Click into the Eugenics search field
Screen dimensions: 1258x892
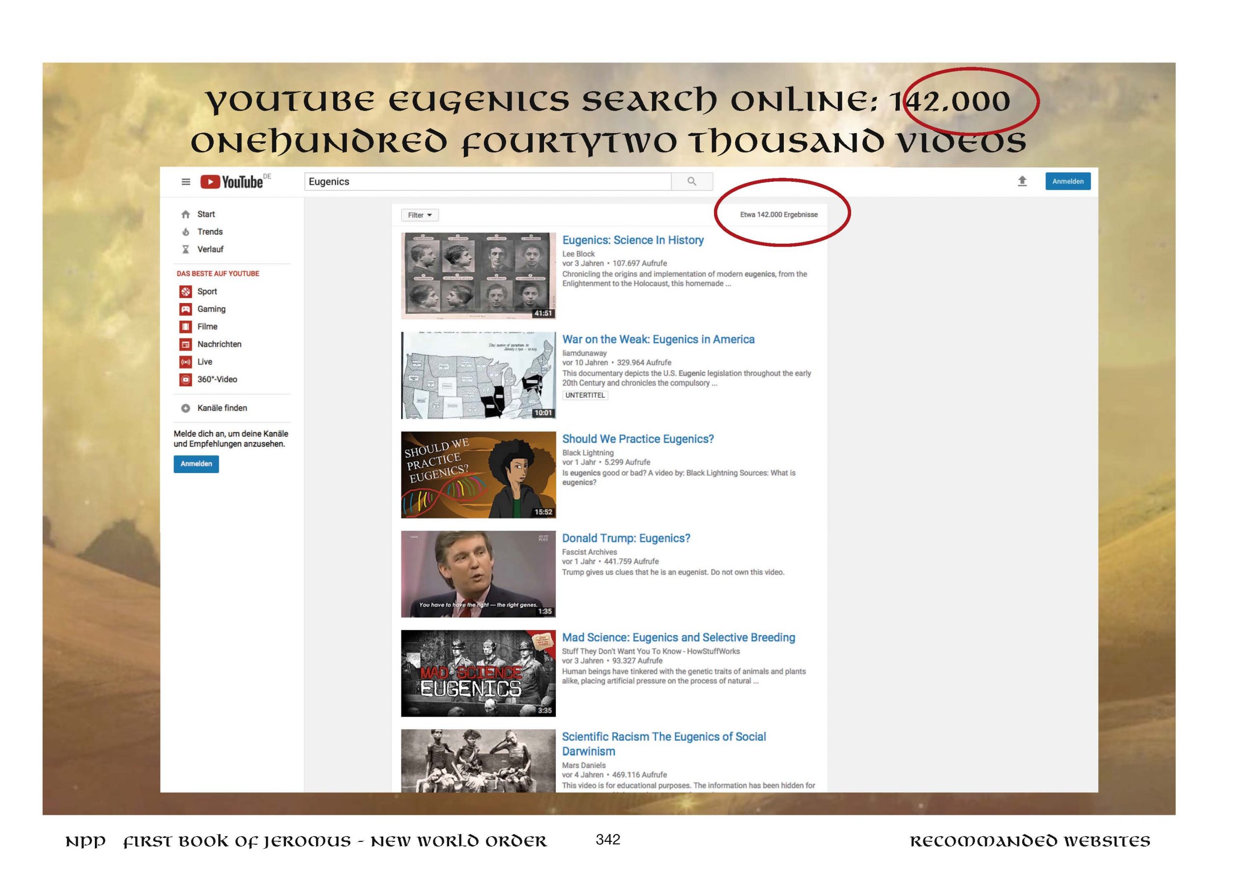click(x=487, y=182)
